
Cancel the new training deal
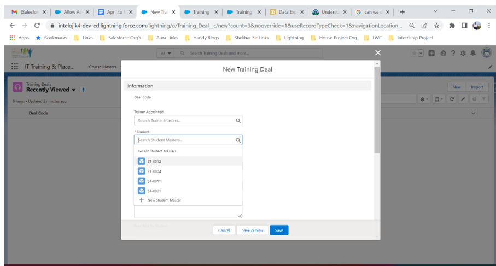(x=224, y=230)
